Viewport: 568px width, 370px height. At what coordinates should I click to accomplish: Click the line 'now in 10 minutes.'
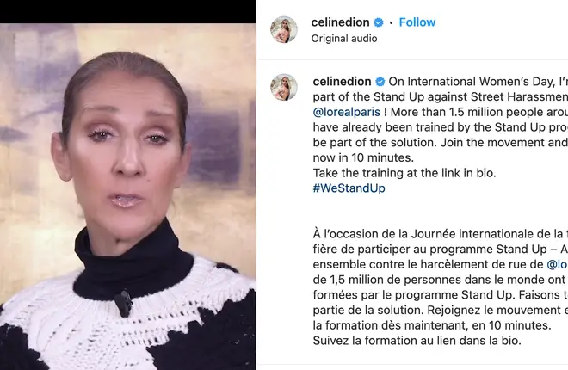[x=363, y=157]
